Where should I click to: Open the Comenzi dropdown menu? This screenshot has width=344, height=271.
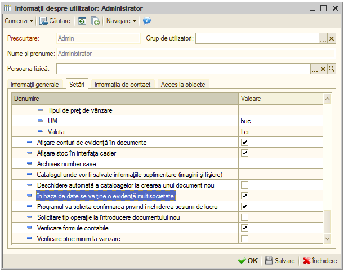click(19, 21)
